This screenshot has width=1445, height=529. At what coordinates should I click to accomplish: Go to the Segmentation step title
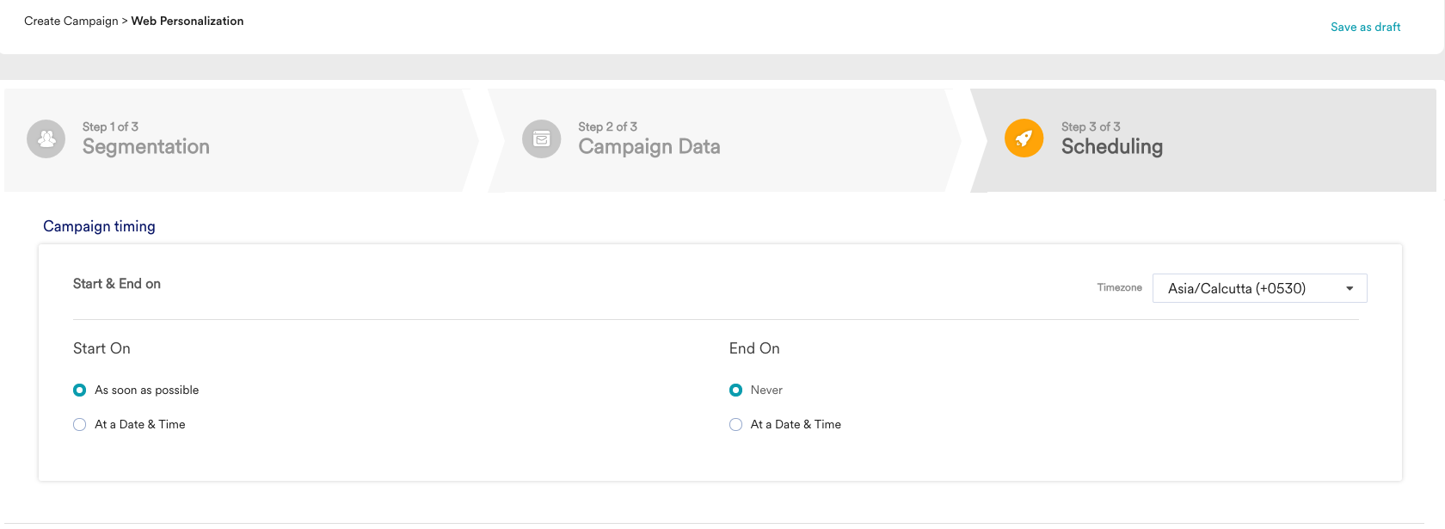pyautogui.click(x=146, y=147)
